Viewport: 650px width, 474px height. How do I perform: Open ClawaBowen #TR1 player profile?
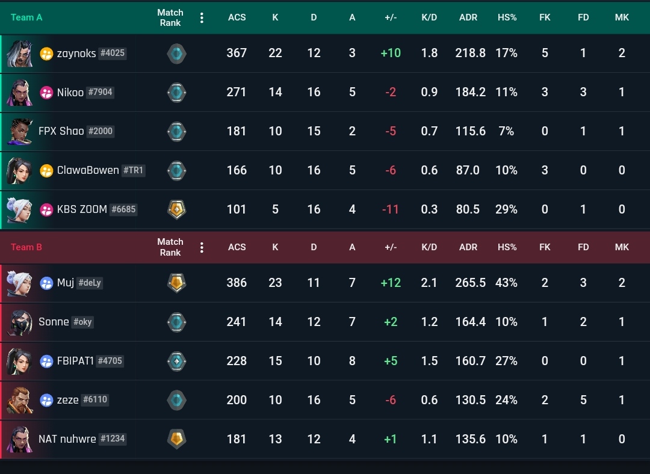click(x=101, y=170)
